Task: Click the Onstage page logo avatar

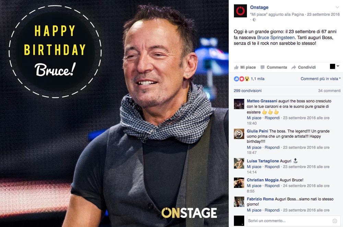Action: click(240, 11)
